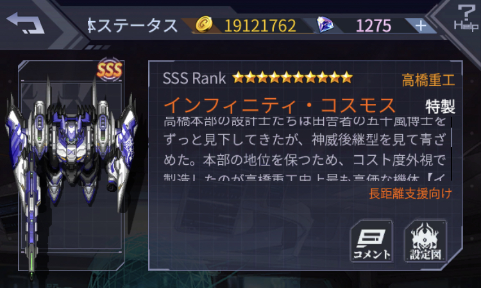Go back using the return arrow
The image size is (481, 288).
click(x=26, y=23)
